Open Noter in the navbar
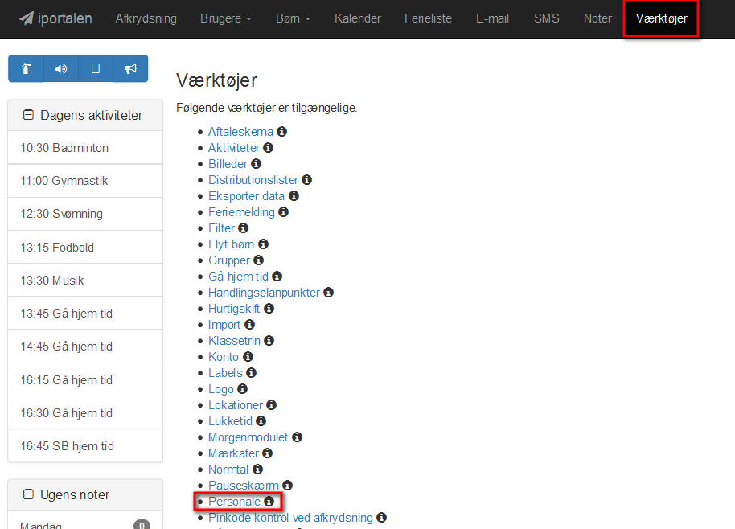This screenshot has height=529, width=735. [597, 18]
